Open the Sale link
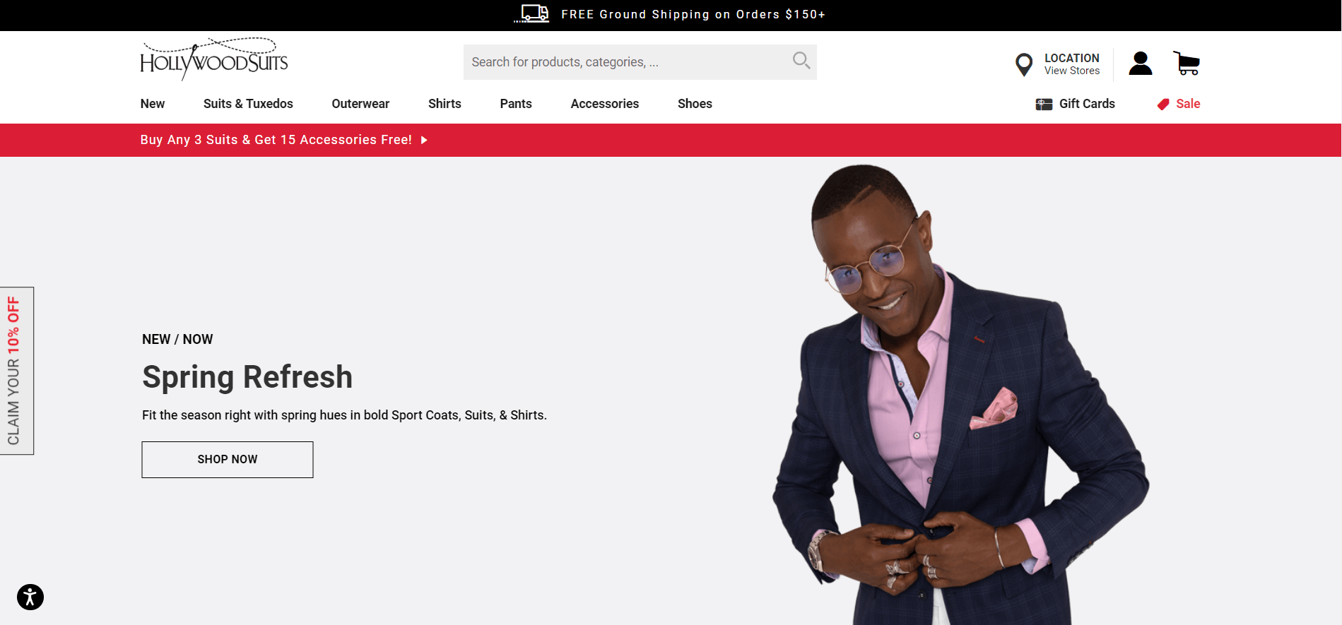The image size is (1342, 625). [1188, 104]
